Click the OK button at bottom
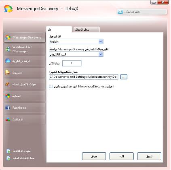The height and width of the screenshot is (170, 171). tap(94, 156)
